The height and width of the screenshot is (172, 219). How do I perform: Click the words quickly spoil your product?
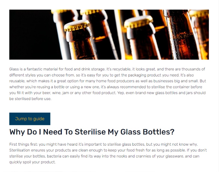coord(32,162)
